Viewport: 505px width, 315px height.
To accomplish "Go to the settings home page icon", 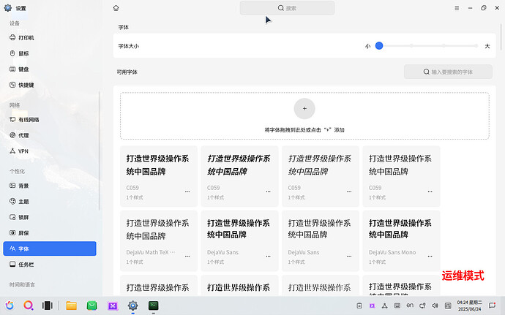I will coord(116,8).
